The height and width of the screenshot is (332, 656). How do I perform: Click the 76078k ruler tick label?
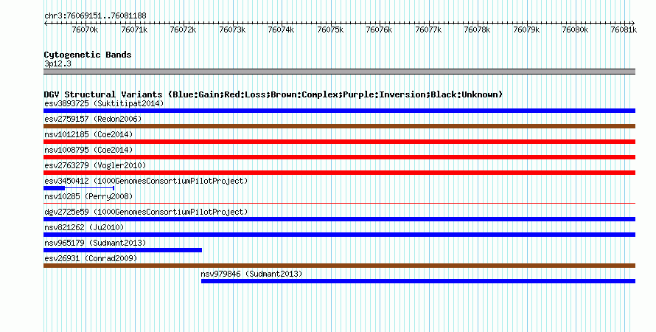(478, 30)
